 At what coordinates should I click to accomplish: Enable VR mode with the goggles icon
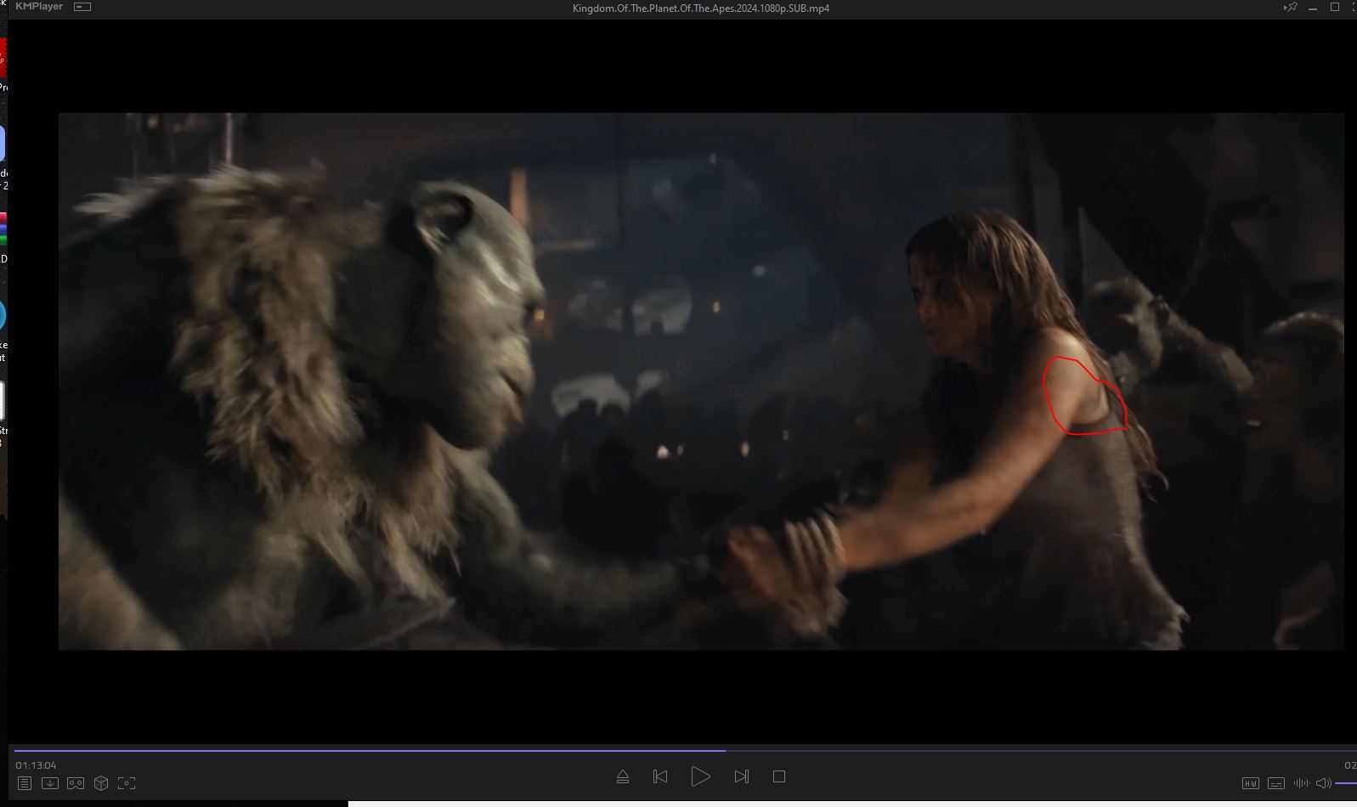76,783
